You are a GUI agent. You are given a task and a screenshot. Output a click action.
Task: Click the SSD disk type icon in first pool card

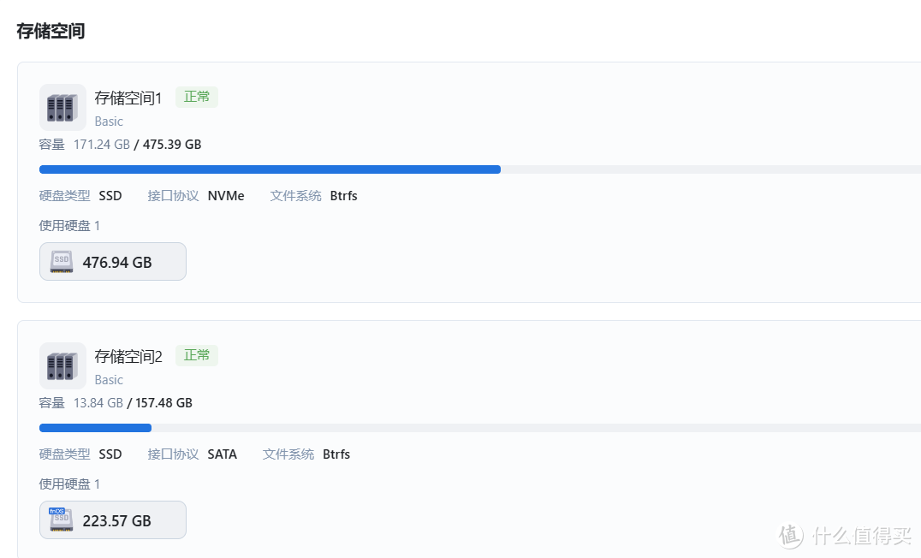pos(110,195)
